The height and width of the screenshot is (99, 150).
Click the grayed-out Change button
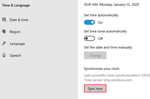point(95,55)
